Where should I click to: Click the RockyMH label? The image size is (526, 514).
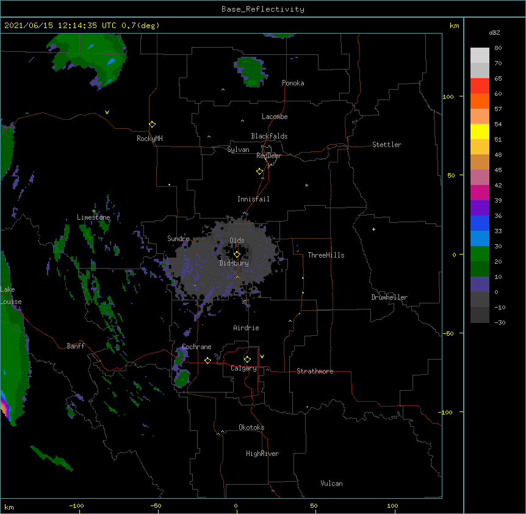point(150,139)
